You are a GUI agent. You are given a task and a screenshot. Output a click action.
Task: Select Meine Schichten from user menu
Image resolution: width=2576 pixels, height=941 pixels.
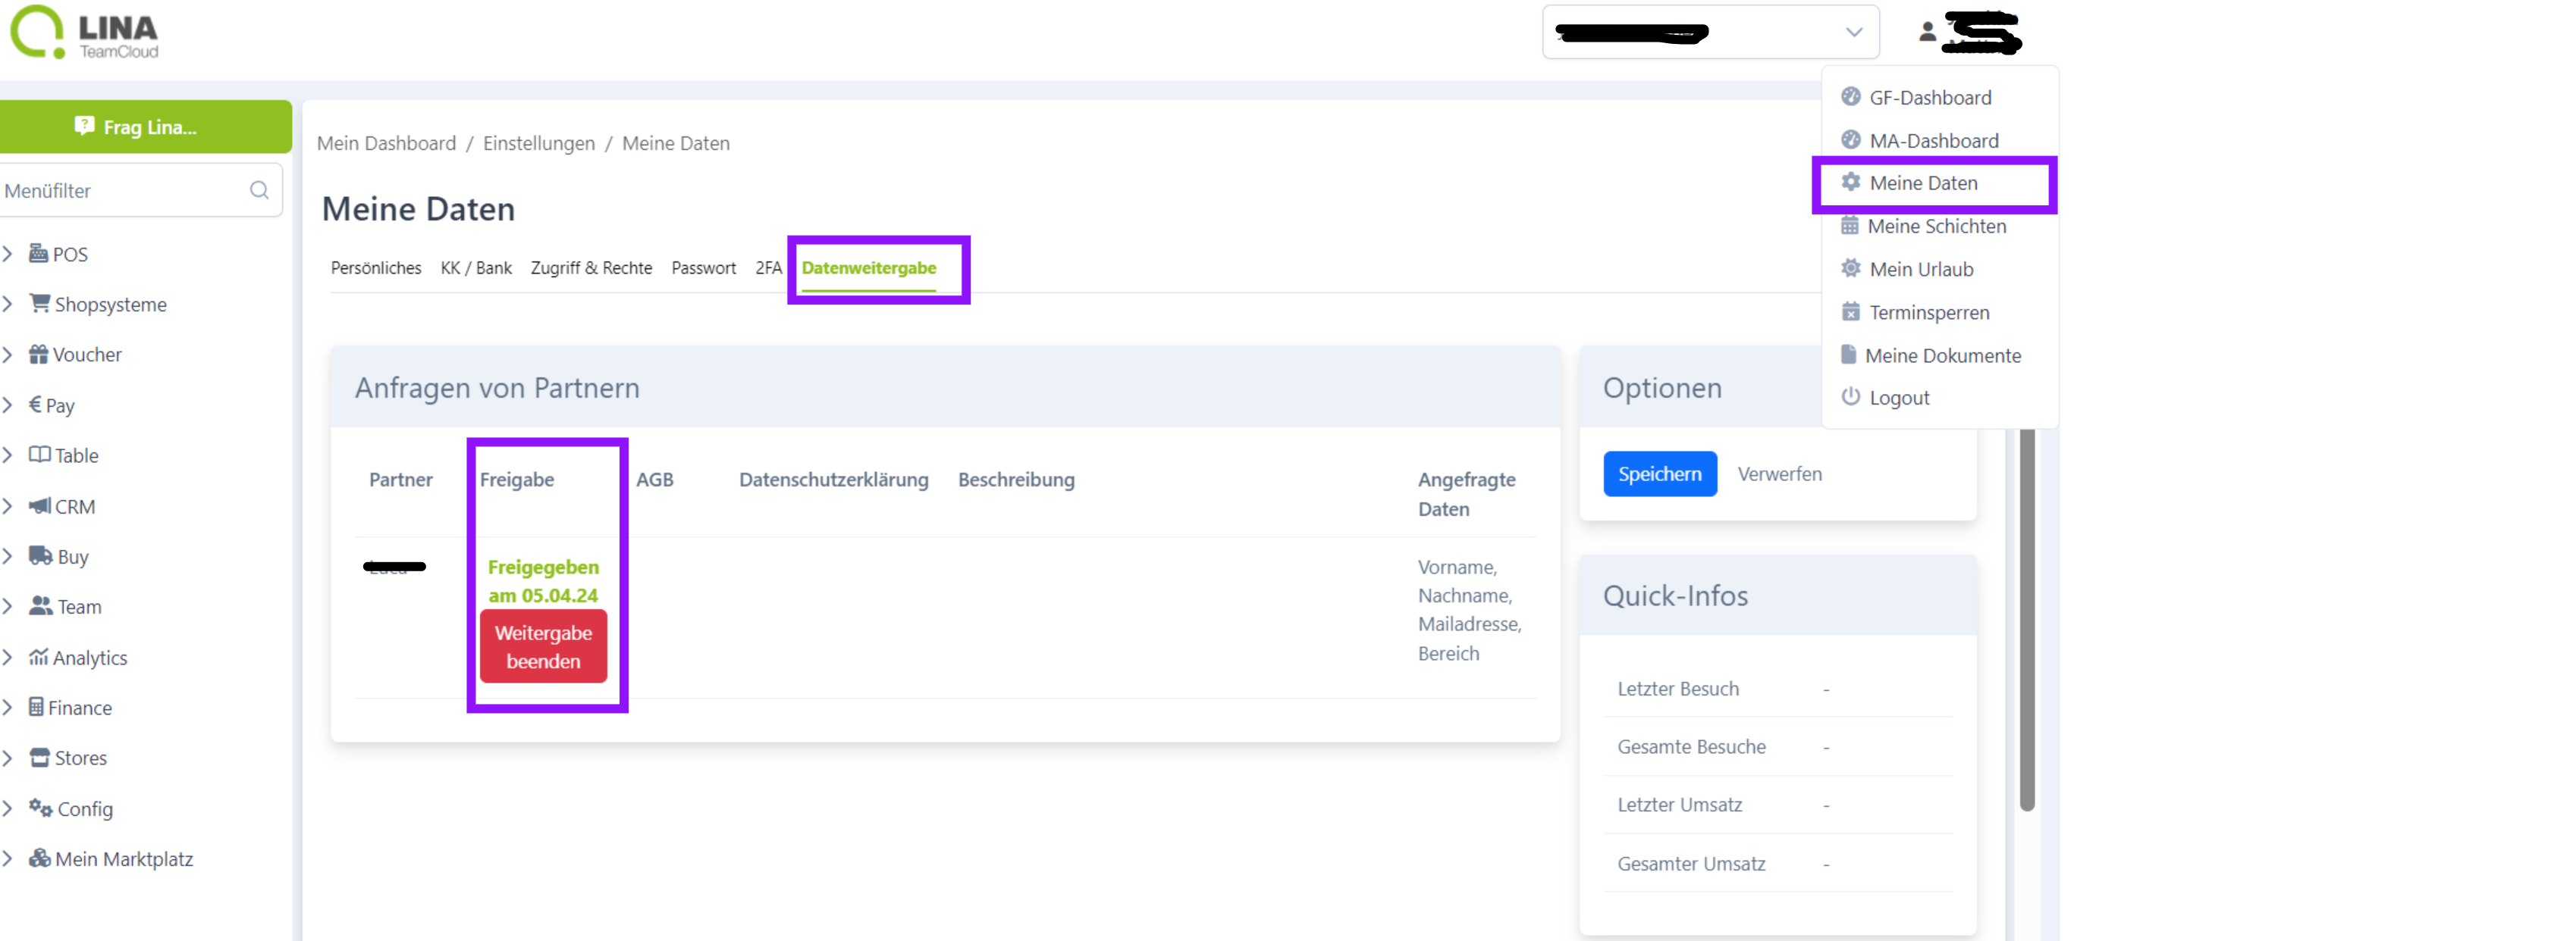[x=1935, y=226]
